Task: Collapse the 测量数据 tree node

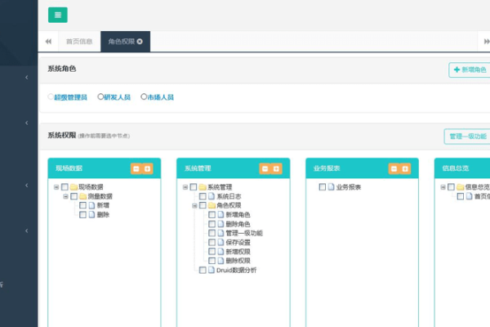Action: click(x=65, y=196)
